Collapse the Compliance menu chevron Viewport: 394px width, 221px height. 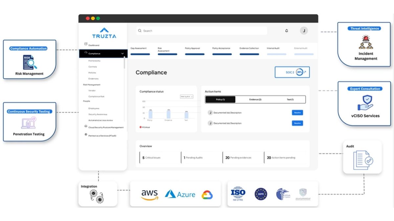coord(122,53)
